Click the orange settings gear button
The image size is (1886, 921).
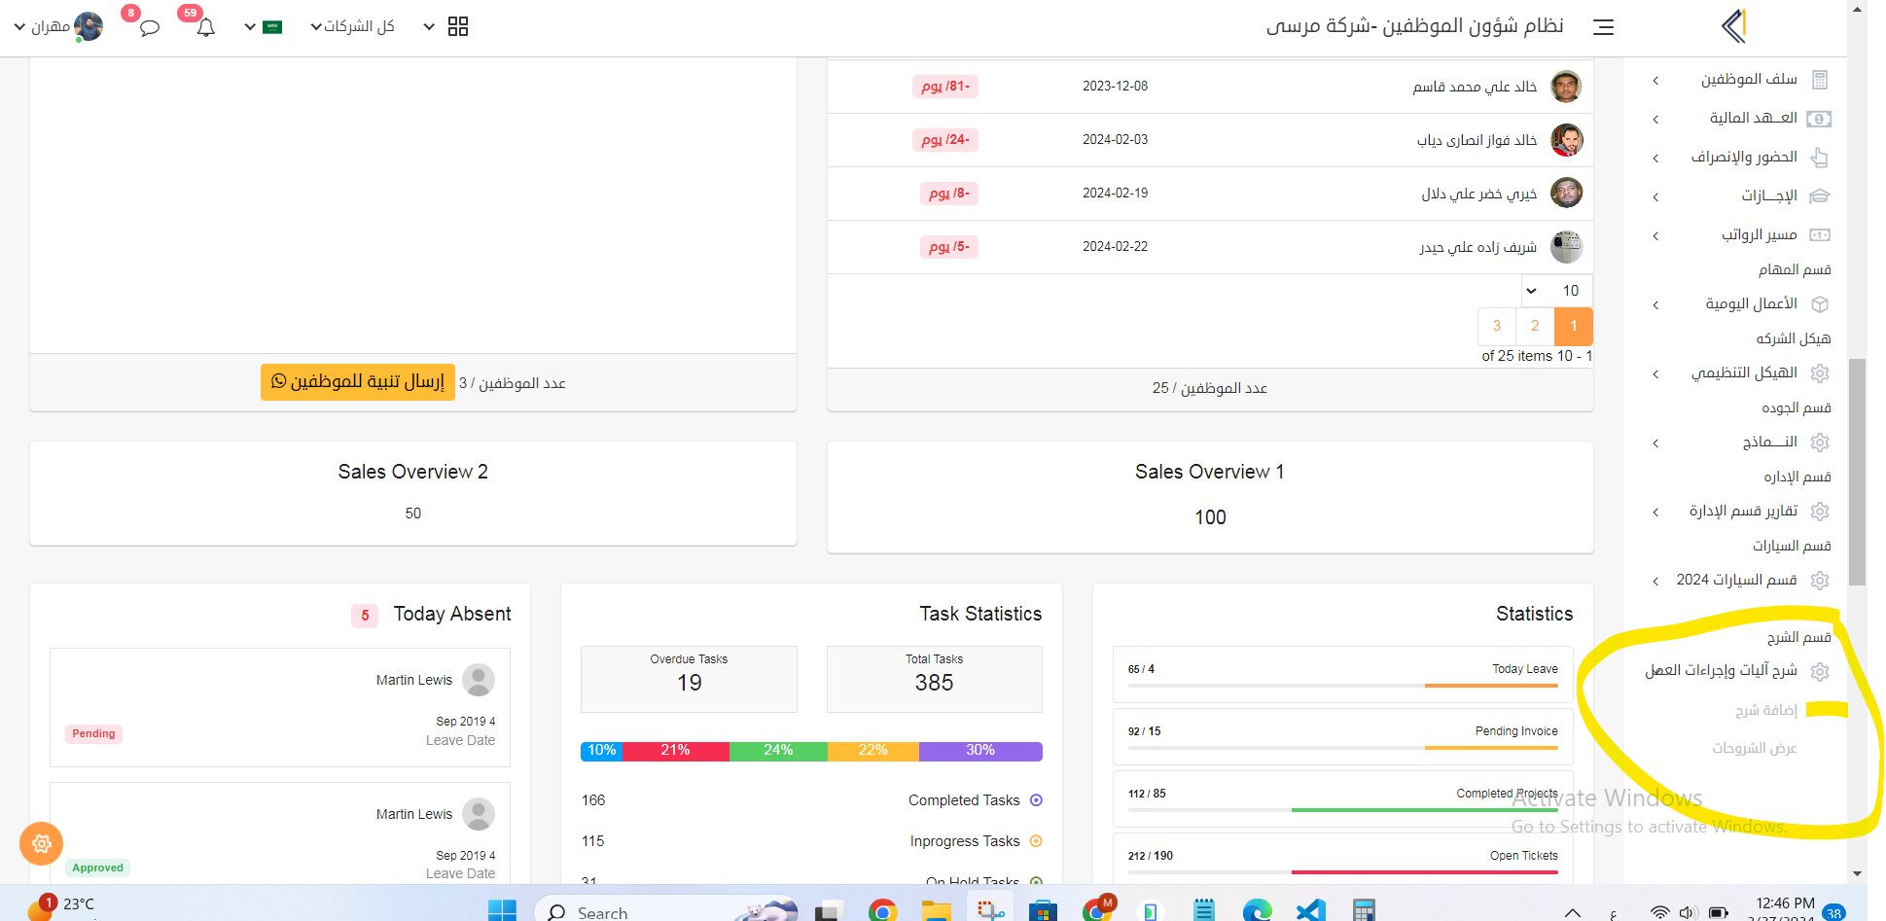pos(41,843)
